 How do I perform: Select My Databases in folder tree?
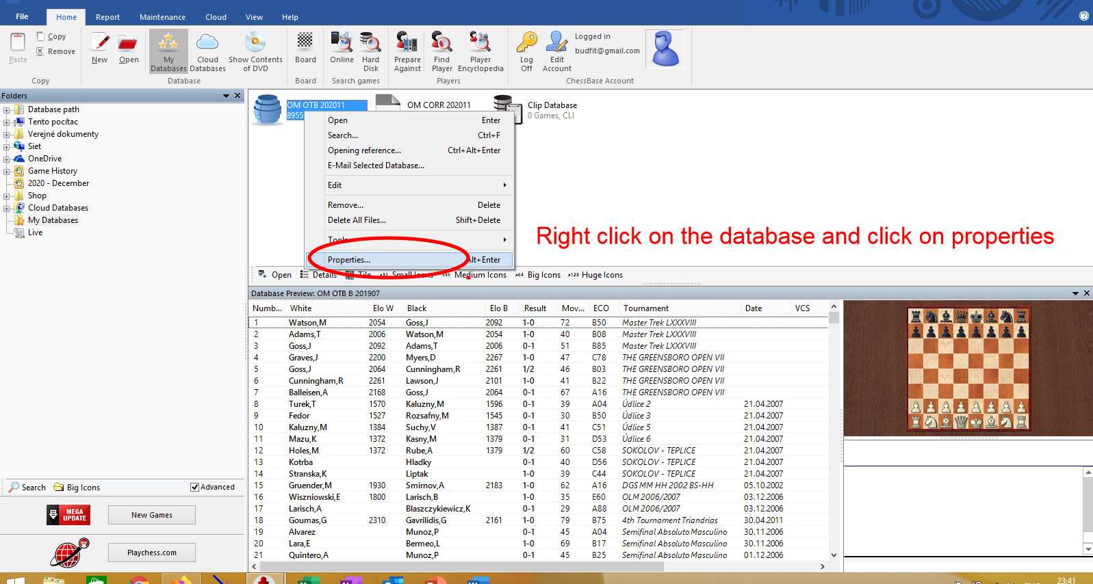click(53, 220)
